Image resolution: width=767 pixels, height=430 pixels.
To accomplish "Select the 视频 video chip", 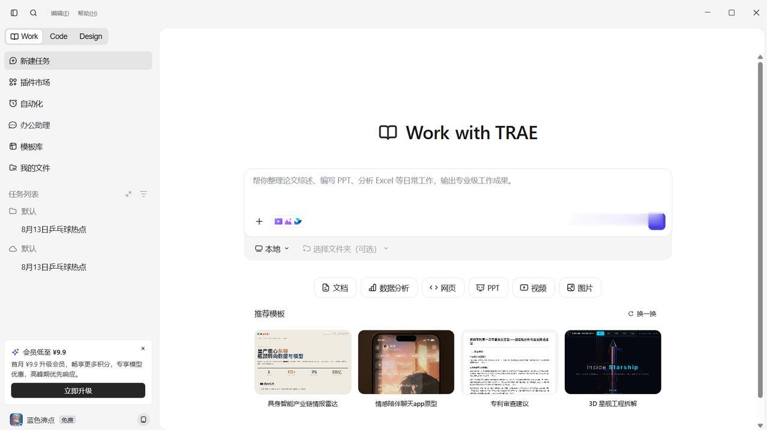I will [x=534, y=288].
